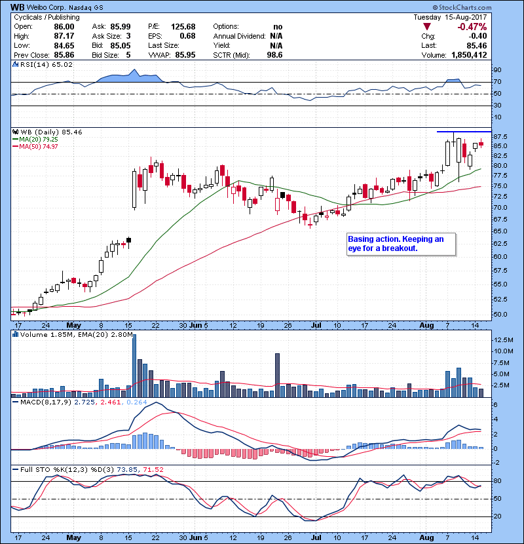Click MACD line value 2.725

pyautogui.click(x=84, y=402)
